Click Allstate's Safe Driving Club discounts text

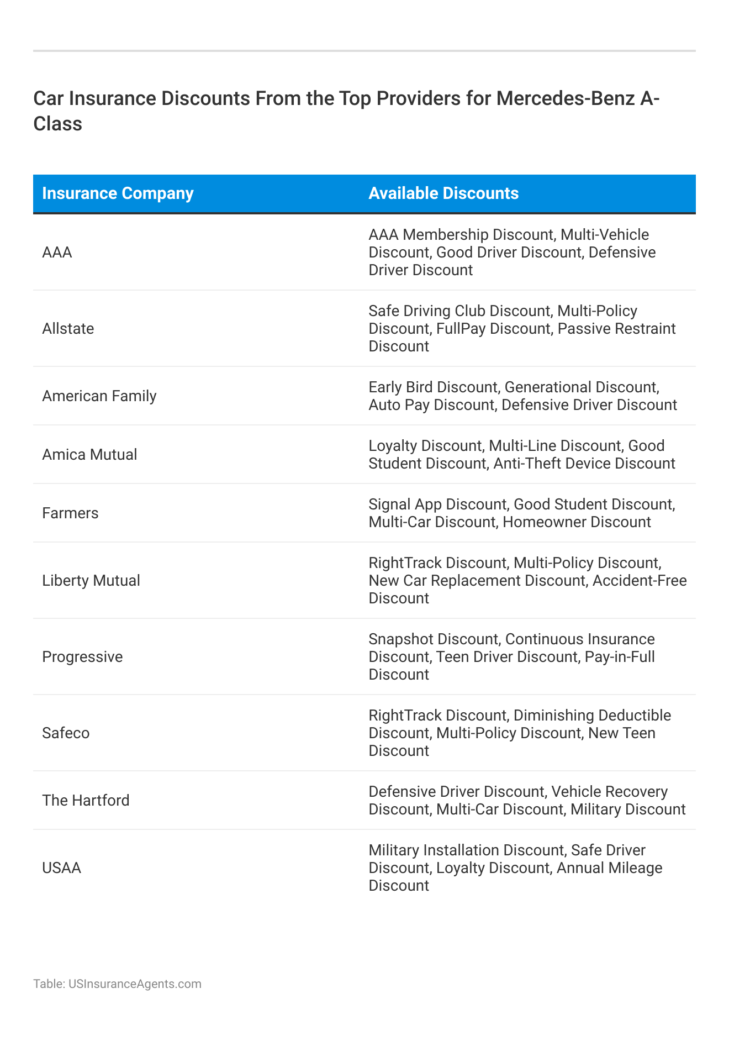click(x=522, y=329)
